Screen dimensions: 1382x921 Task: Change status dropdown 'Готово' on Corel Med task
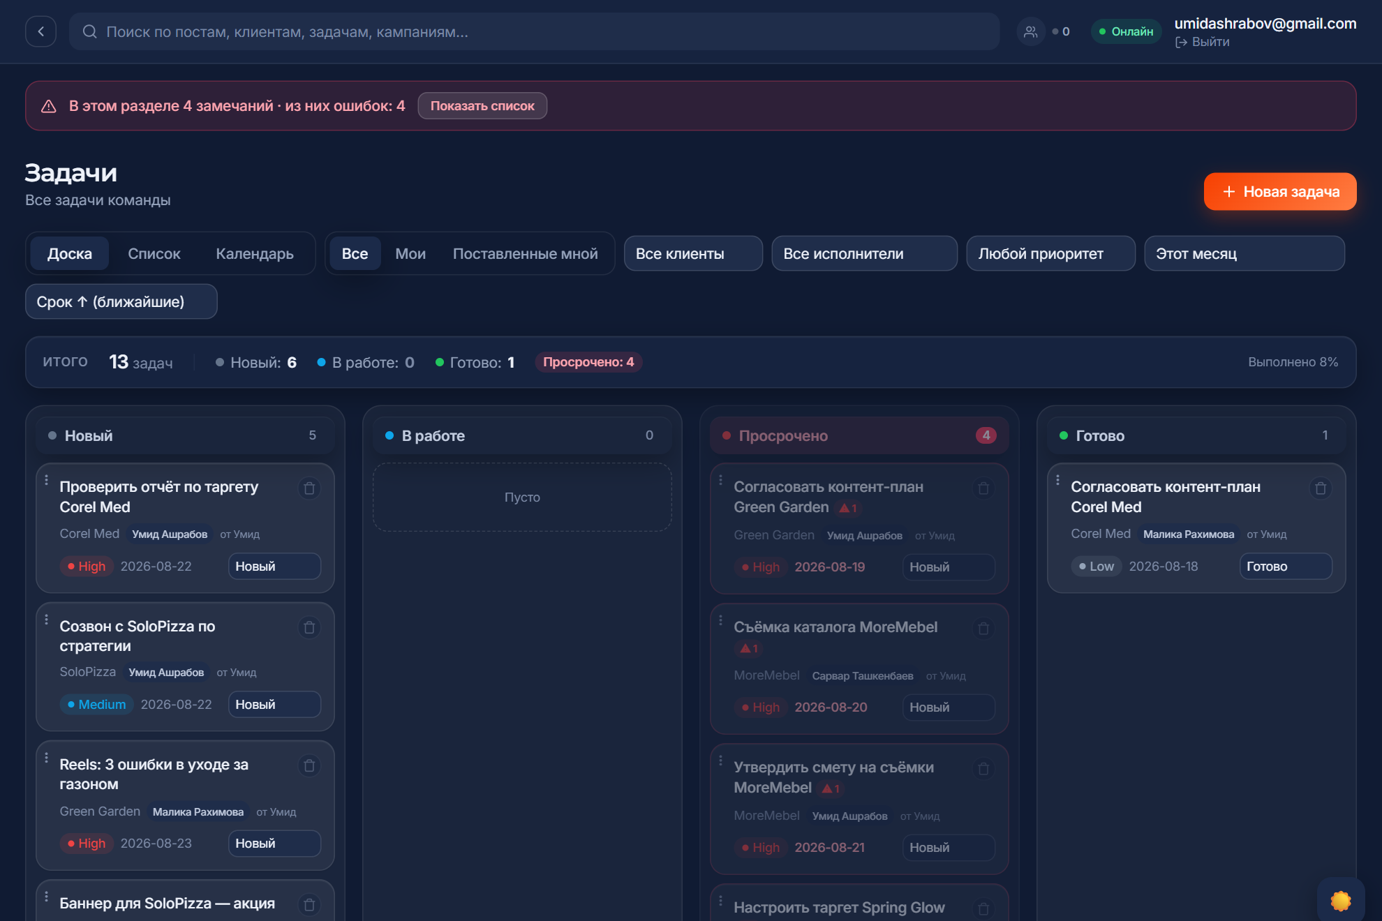click(x=1286, y=567)
